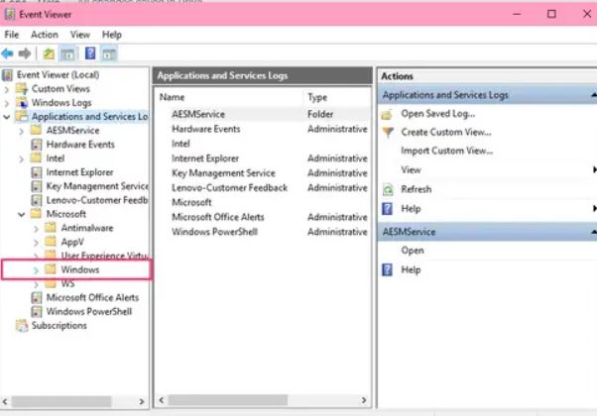Click the Windows PowerShell log icon in tree
Screen dimensions: 597x416
pyautogui.click(x=37, y=312)
